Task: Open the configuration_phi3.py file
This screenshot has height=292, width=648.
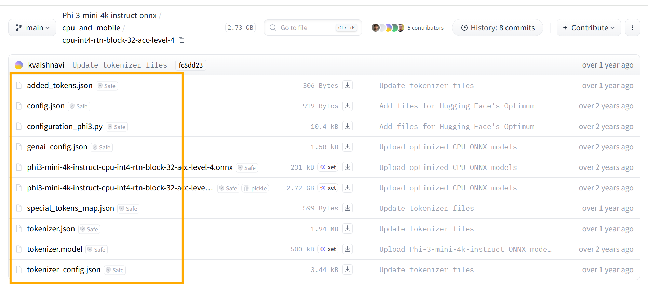Action: [65, 126]
